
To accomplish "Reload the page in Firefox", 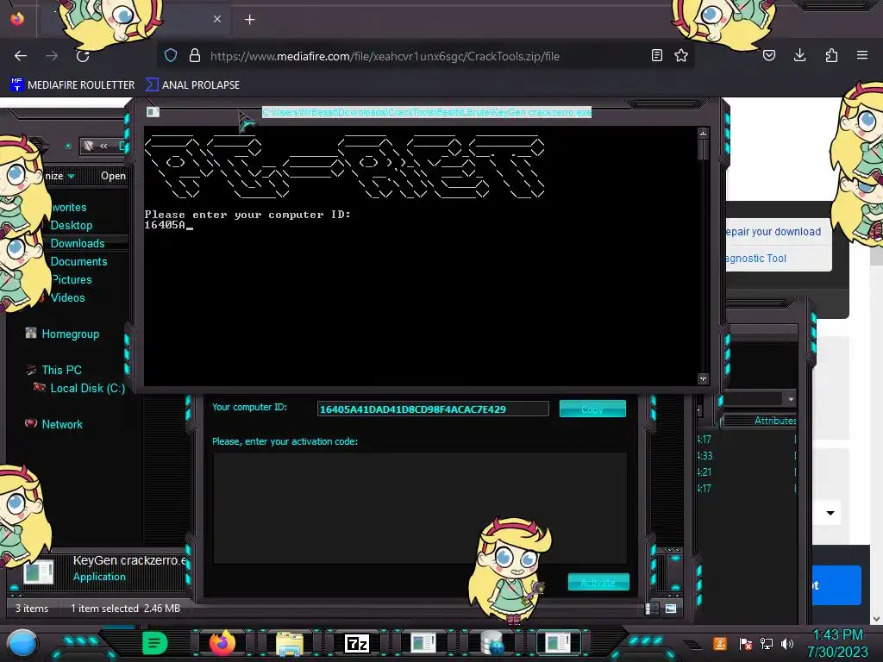I will [x=83, y=56].
